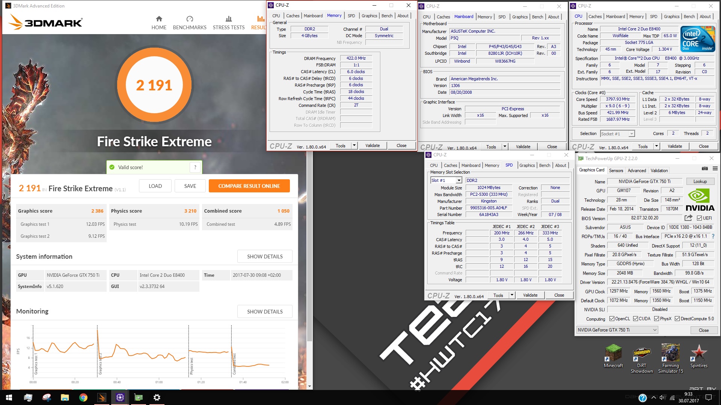Image resolution: width=721 pixels, height=405 pixels.
Task: Switch to CPU-Z in the taskbar
Action: point(120,397)
